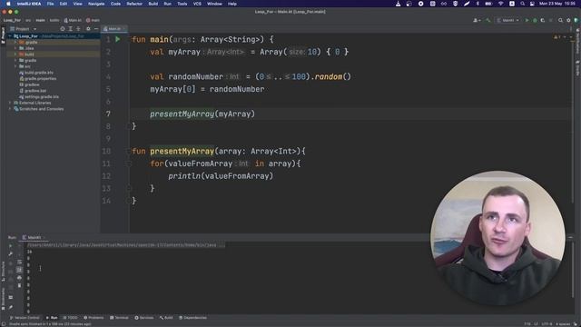Image resolution: width=581 pixels, height=327 pixels.
Task: Run main with the gutter play icon
Action: click(118, 39)
